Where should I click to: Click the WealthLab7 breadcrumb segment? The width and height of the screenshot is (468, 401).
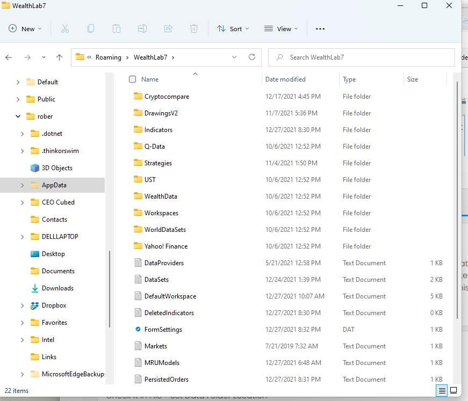(150, 57)
